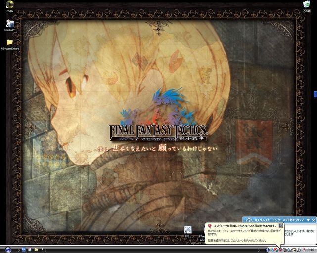317x253 pixels.
Task: Click the info icon in Kaspersky popup header
Action: pos(249,220)
